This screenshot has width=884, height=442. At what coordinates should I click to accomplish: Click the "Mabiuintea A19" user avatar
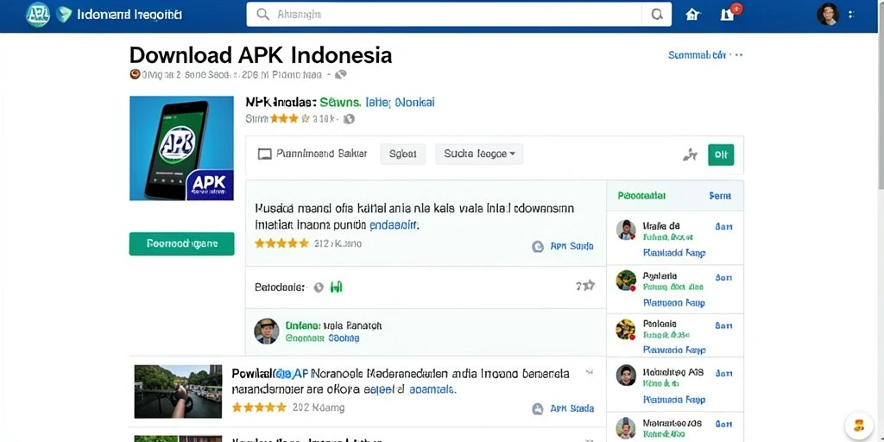tap(626, 375)
